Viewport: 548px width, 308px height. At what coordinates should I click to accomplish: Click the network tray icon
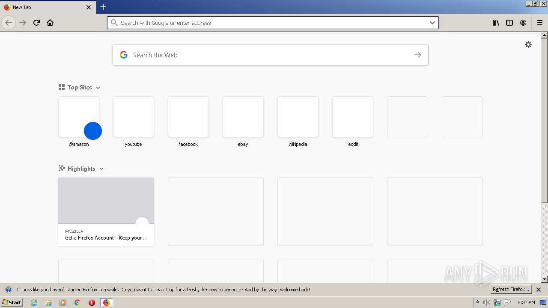[x=497, y=302]
